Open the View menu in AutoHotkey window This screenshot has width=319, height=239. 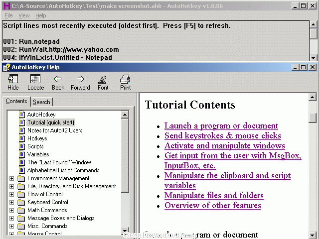[24, 15]
